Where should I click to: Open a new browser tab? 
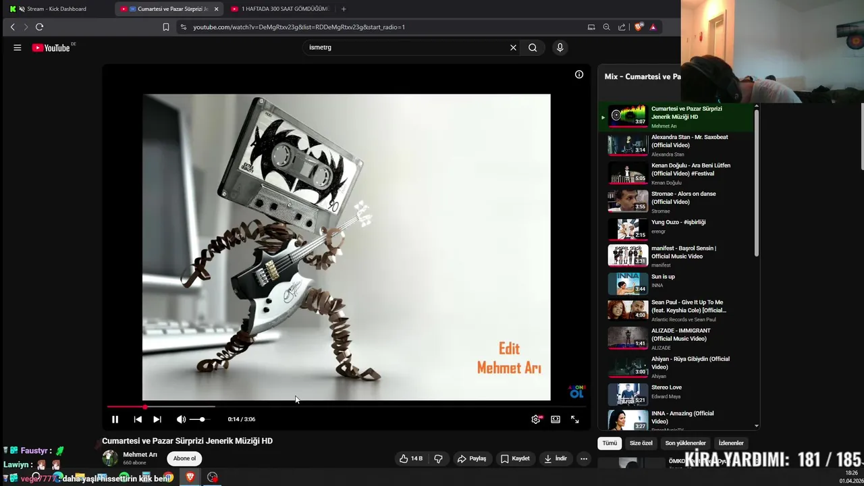(x=344, y=9)
